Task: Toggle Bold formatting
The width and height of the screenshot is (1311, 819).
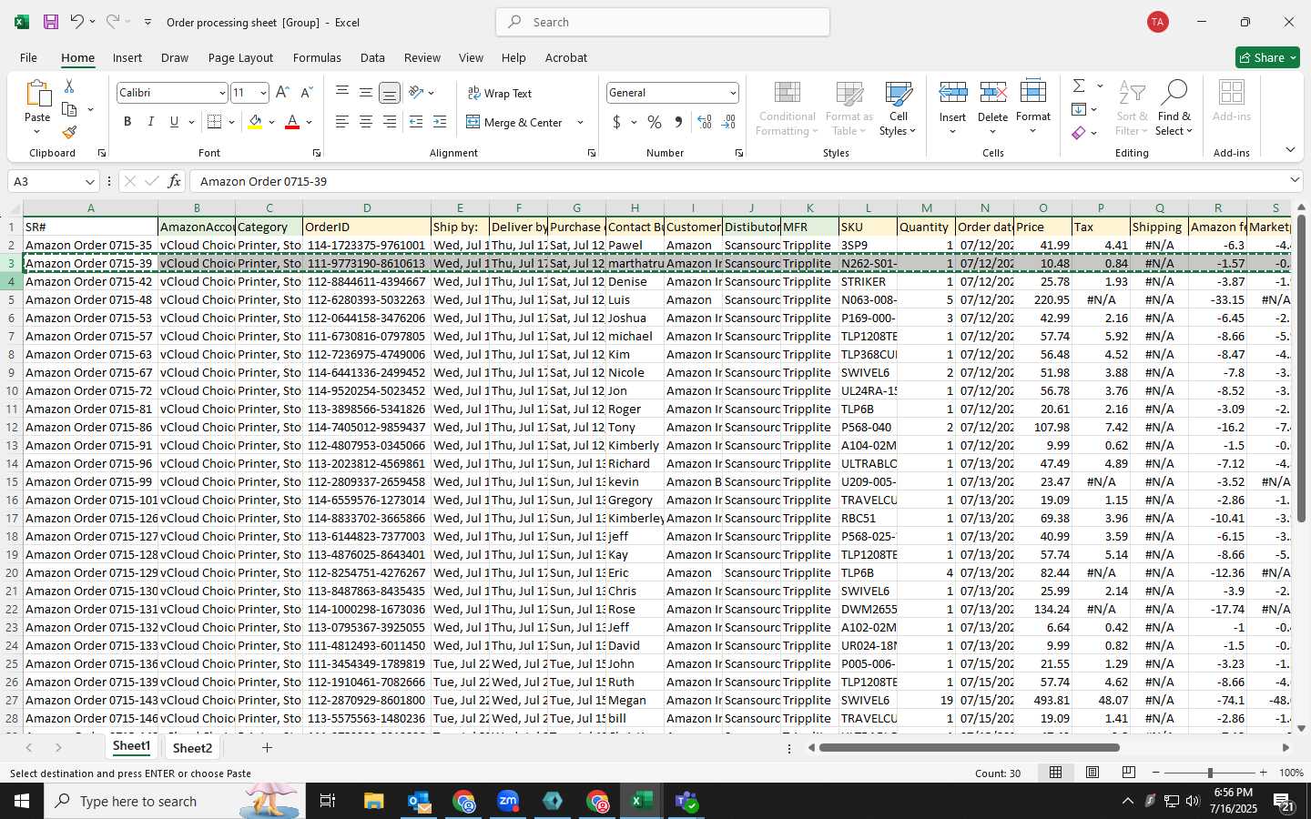Action: [127, 122]
